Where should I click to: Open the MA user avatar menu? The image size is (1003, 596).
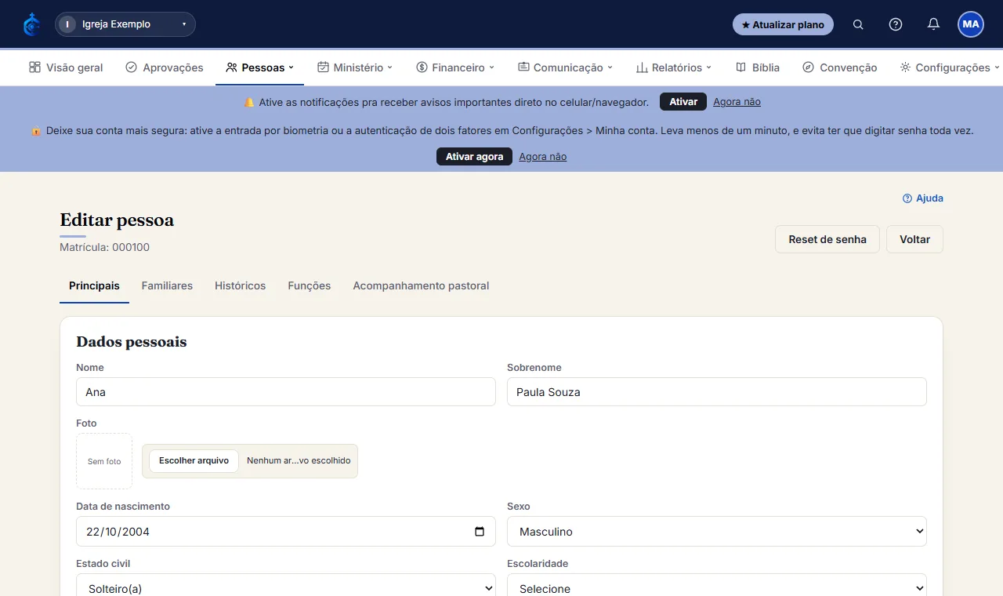(971, 24)
